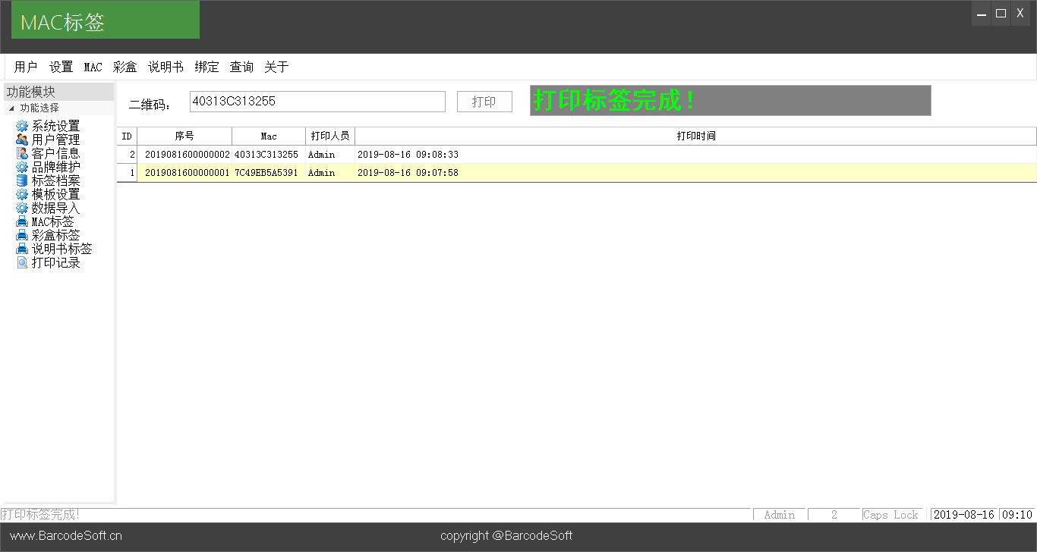Open the 绑定 menu
1037x552 pixels.
(x=206, y=67)
